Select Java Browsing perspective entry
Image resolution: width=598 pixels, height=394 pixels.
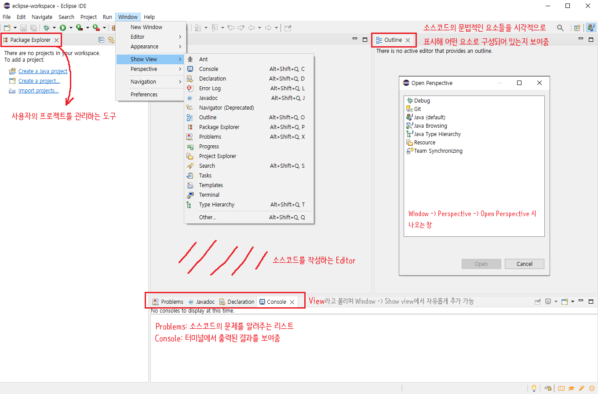point(427,126)
